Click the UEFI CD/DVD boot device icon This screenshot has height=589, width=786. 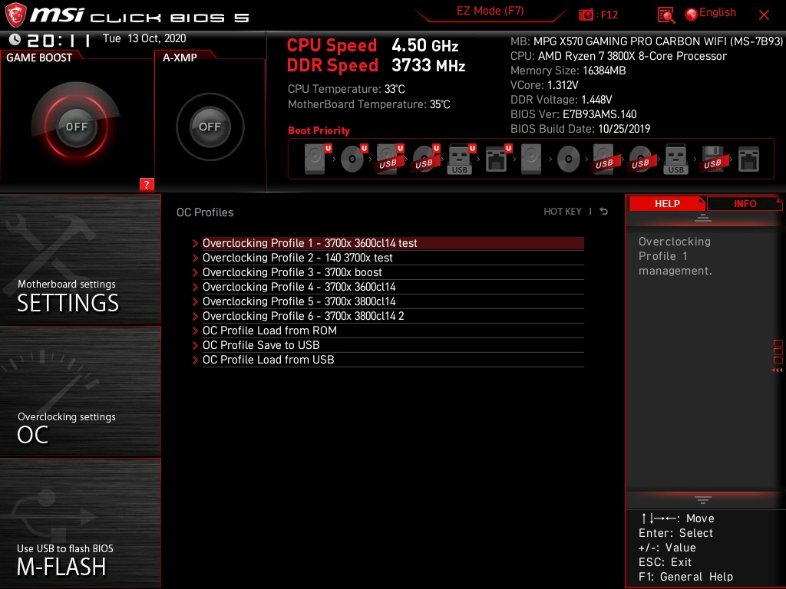tap(353, 160)
